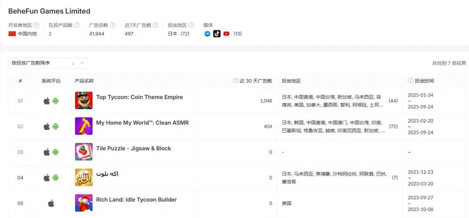Open the 按投放广告数降序 sort dropdown
Screen dimensions: 469x218
click(48, 63)
